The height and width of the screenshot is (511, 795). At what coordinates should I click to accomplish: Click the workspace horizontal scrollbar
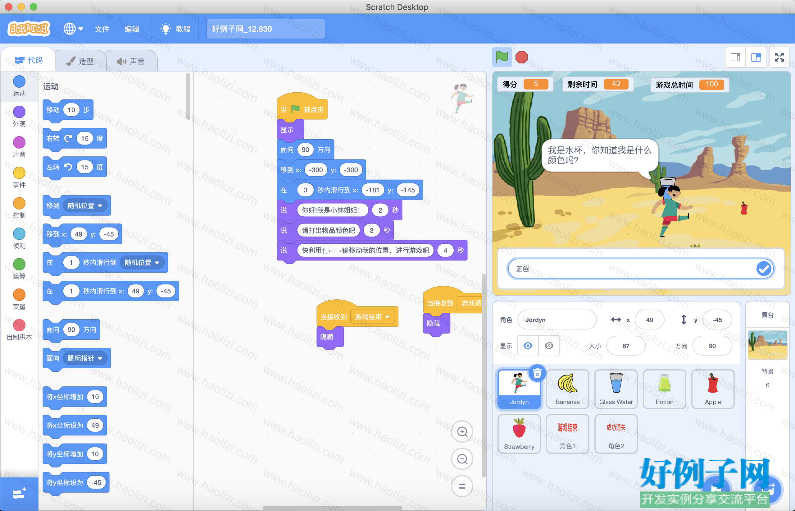(x=332, y=508)
